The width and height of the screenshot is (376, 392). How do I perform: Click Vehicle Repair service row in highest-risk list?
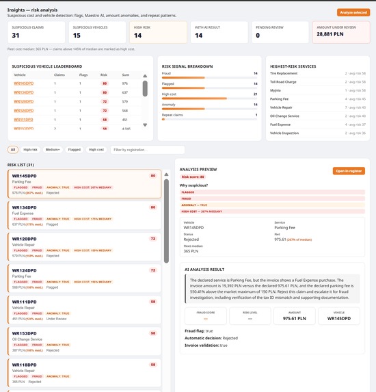(317, 107)
